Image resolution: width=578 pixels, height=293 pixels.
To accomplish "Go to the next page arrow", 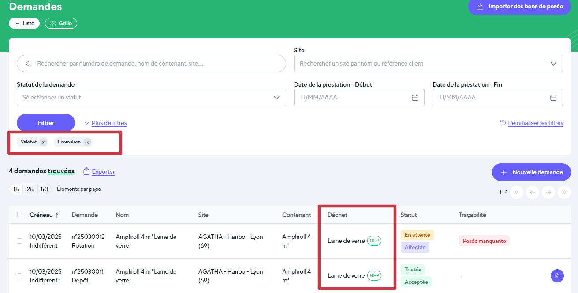I will point(548,192).
